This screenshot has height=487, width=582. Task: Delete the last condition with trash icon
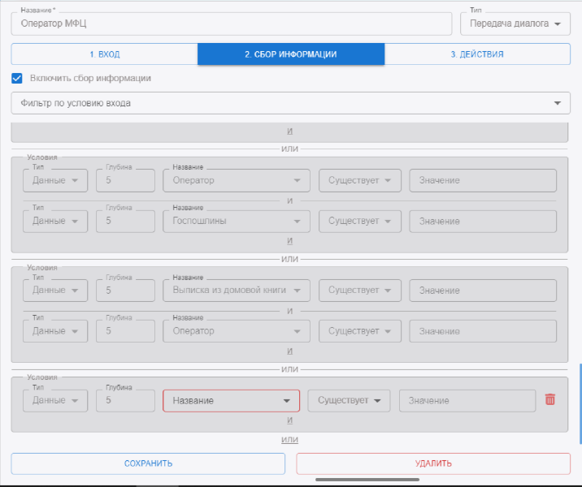(550, 400)
